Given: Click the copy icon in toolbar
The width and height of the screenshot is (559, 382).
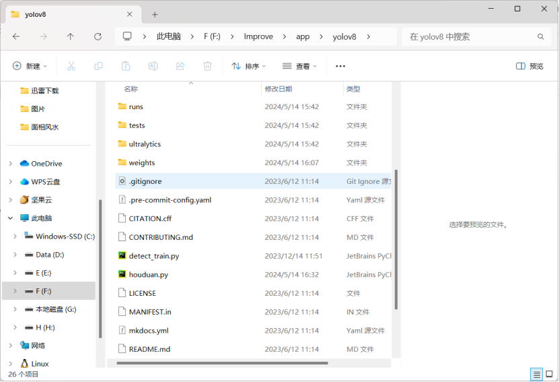Looking at the screenshot, I should [98, 66].
